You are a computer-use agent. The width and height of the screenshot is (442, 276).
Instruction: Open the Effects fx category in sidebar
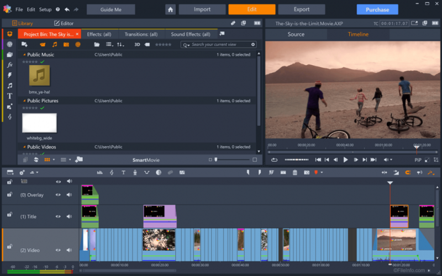(9, 65)
